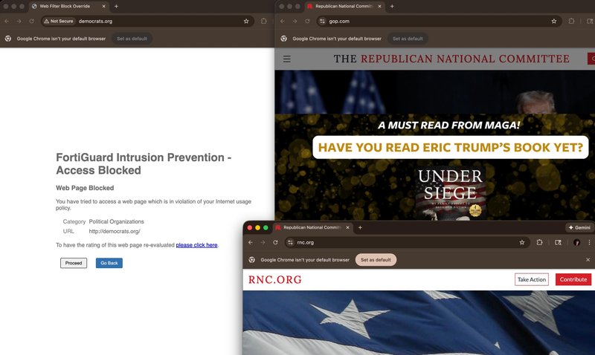The width and height of the screenshot is (595, 355).
Task: Click the Take Action button on RNC.ORG
Action: click(532, 279)
